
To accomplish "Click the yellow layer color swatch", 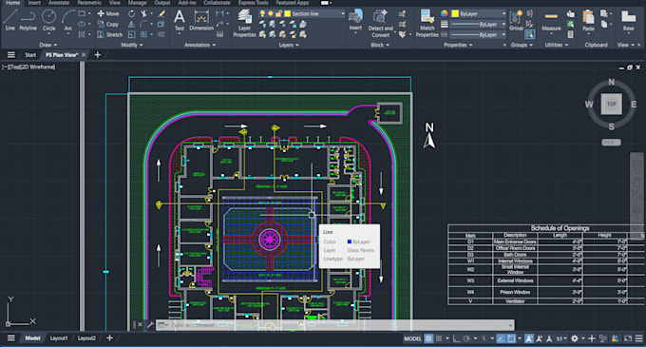I will click(x=288, y=13).
